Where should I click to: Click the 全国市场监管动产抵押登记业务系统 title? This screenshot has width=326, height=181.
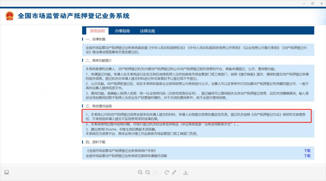pos(74,16)
